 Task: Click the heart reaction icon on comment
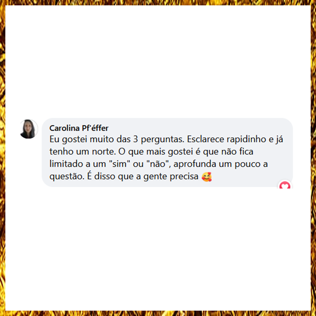[x=284, y=185]
